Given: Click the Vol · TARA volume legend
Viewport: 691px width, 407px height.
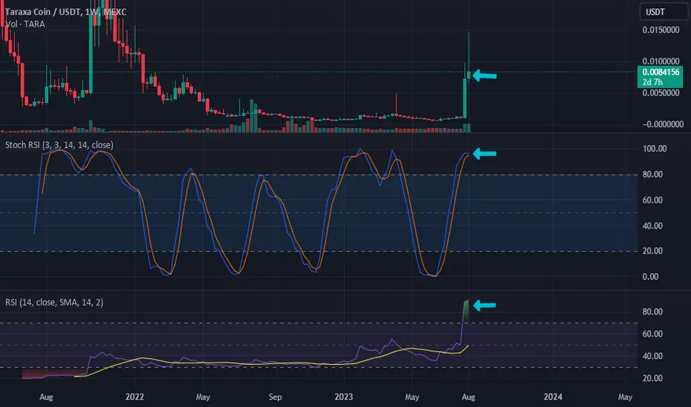Looking at the screenshot, I should pos(24,24).
